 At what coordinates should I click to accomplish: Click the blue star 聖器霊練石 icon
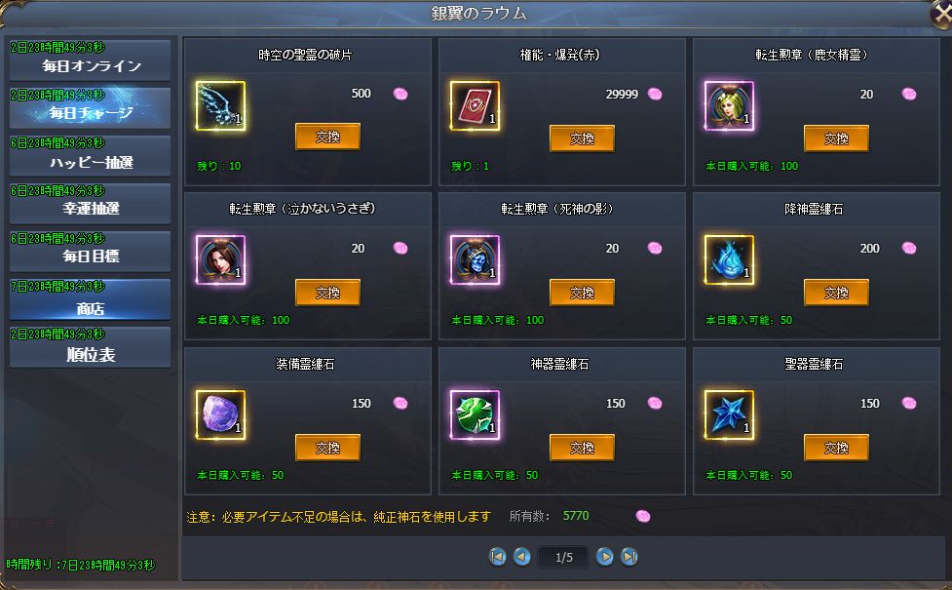pyautogui.click(x=729, y=415)
